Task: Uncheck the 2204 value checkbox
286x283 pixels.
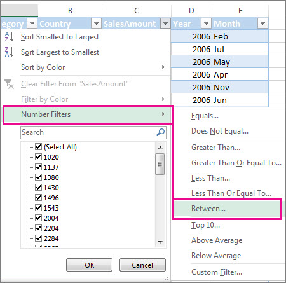Action: 38,228
